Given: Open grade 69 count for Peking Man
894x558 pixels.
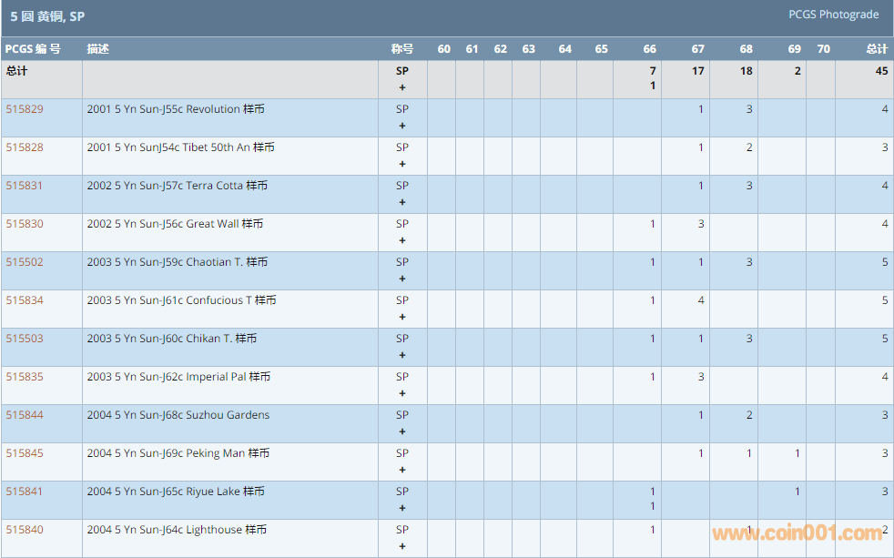Looking at the screenshot, I should [797, 453].
